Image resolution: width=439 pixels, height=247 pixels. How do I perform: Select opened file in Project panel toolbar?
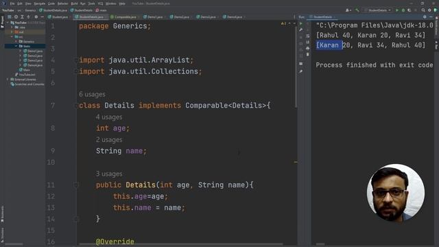16,16
